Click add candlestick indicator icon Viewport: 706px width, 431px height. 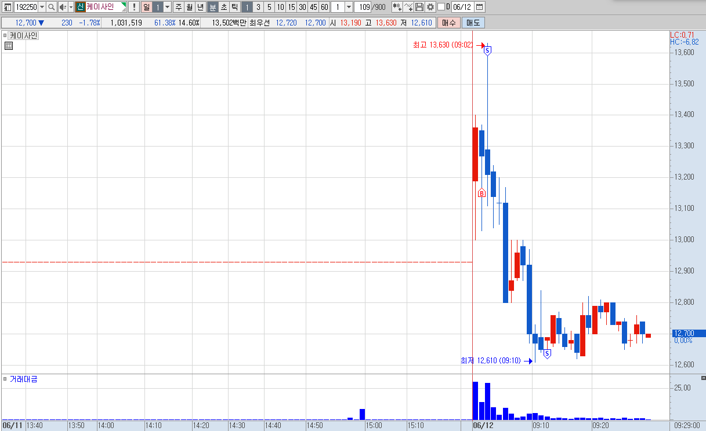(397, 7)
